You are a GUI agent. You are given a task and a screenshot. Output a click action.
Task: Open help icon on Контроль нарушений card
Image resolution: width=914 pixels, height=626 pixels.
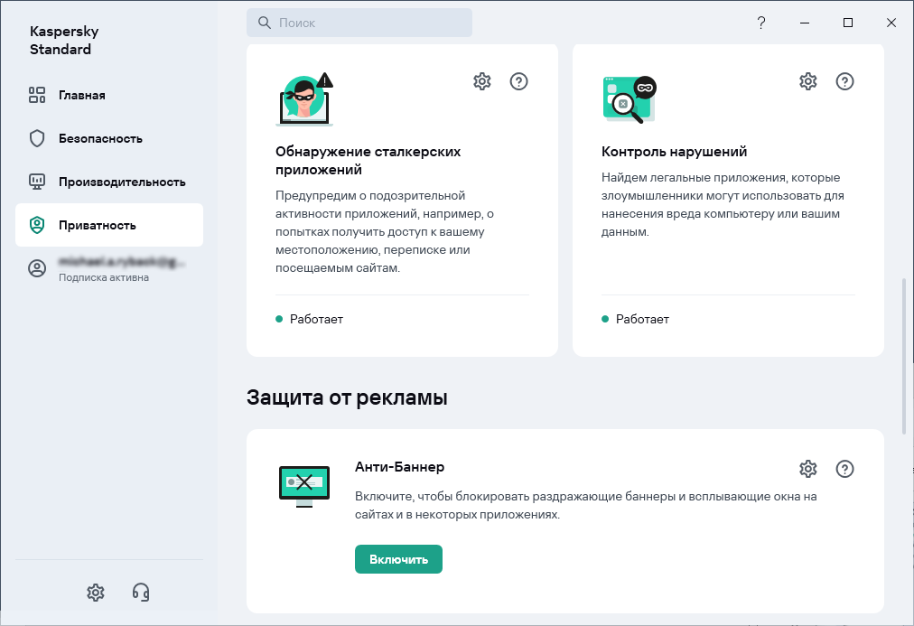pyautogui.click(x=844, y=81)
